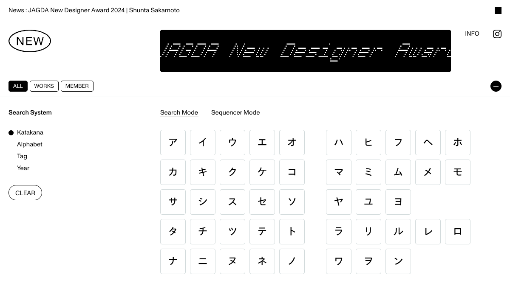This screenshot has width=510, height=283.
Task: Select katakana key ア
Action: [x=173, y=143]
